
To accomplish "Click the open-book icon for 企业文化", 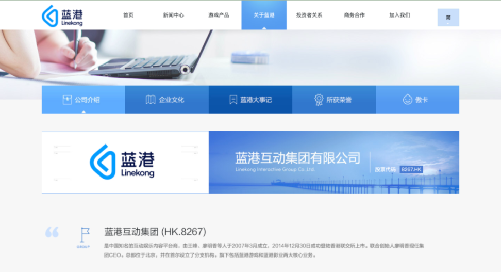I will 151,100.
